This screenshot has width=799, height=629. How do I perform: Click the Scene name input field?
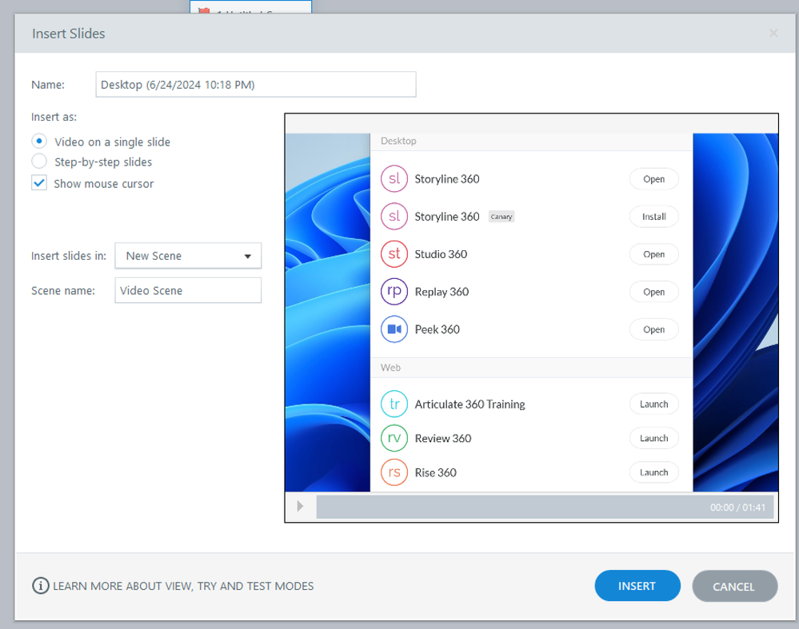click(188, 291)
